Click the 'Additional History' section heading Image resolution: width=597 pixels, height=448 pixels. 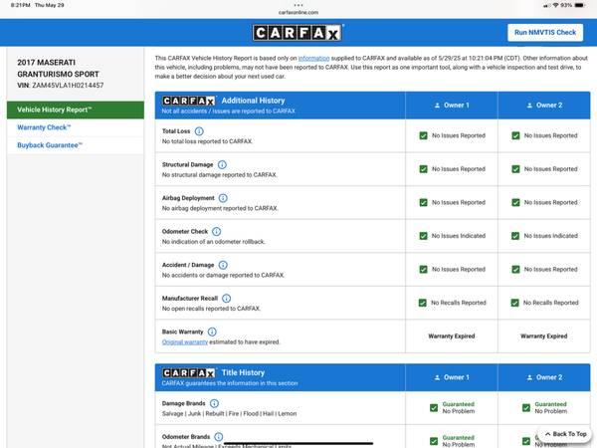tap(253, 101)
